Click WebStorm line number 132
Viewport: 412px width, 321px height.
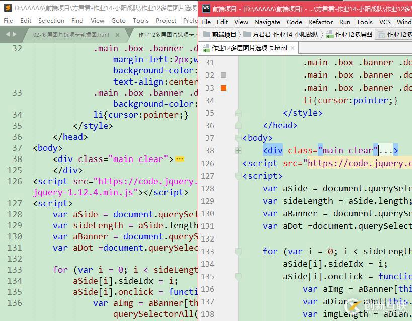click(208, 238)
